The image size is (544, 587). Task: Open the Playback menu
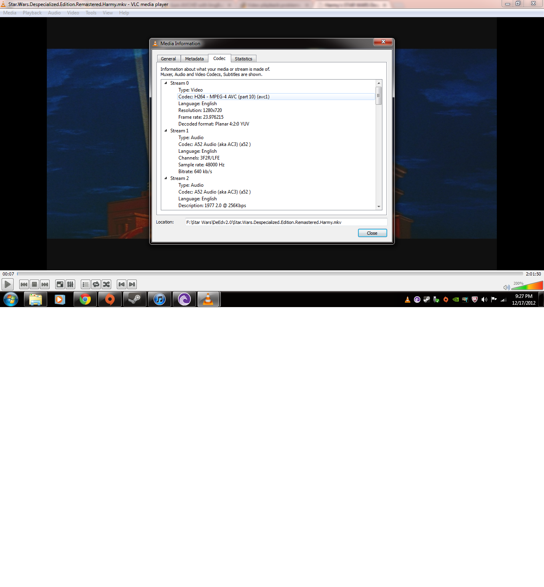pos(32,13)
